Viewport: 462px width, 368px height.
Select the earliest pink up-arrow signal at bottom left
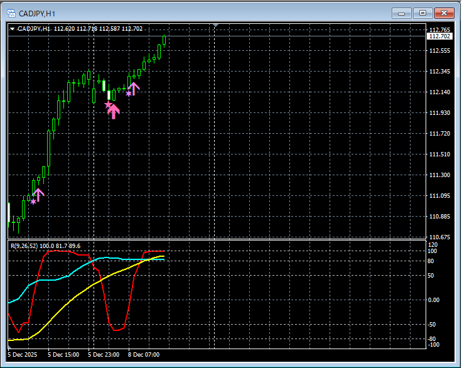(x=38, y=195)
